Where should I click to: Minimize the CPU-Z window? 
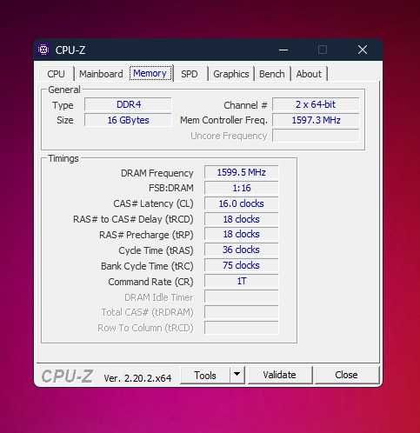point(283,50)
